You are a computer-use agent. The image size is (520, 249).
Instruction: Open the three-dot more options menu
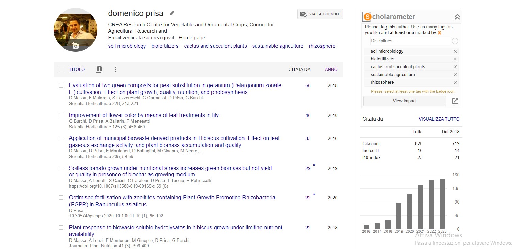pos(115,70)
